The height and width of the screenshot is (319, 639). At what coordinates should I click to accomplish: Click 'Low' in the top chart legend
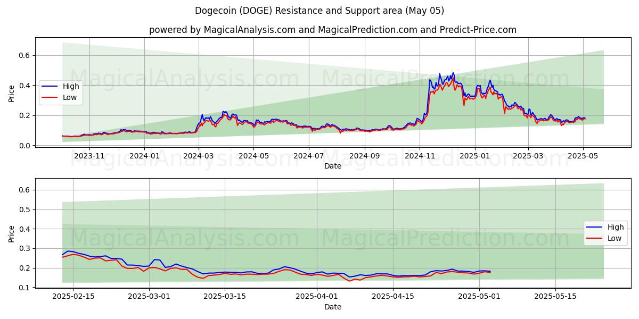70,97
